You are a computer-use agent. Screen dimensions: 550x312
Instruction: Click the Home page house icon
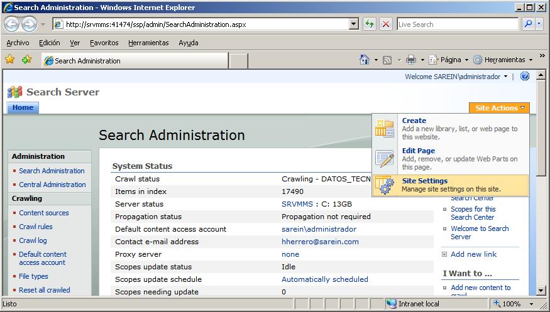point(365,60)
